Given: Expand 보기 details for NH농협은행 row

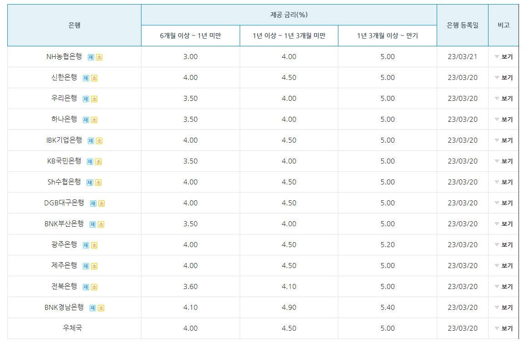Looking at the screenshot, I should coord(504,57).
